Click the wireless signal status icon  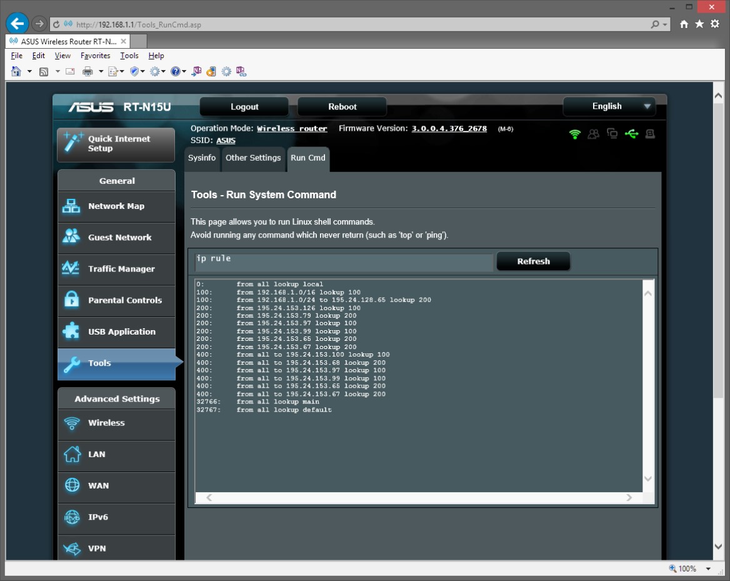coord(575,134)
